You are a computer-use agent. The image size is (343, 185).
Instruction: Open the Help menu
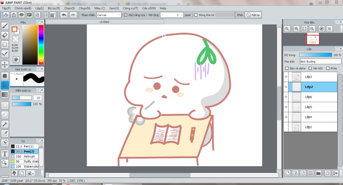(x=163, y=8)
